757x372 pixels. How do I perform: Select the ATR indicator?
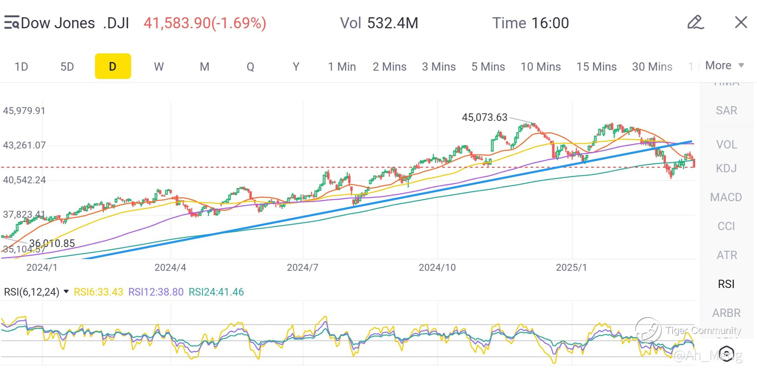726,255
